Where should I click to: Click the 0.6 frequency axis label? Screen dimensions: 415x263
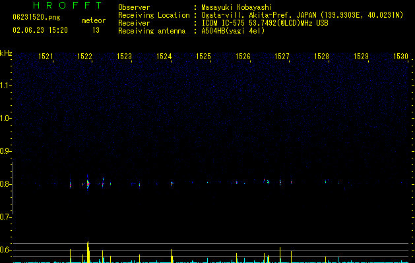(5, 250)
